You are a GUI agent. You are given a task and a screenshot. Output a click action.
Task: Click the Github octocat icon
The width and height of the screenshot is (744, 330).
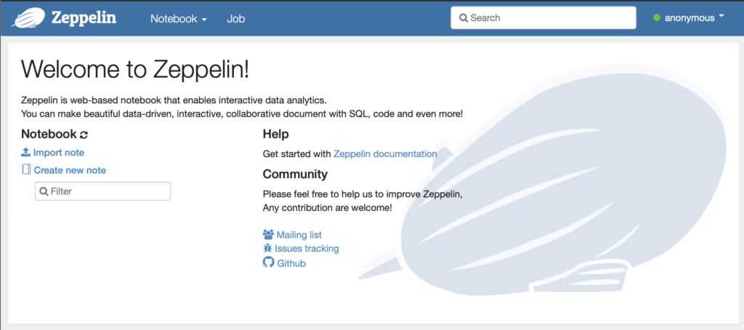(268, 262)
